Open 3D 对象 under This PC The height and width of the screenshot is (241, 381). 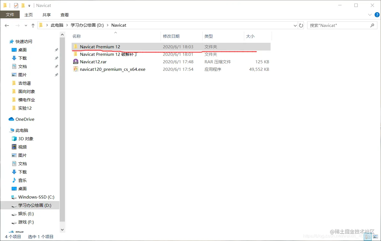pyautogui.click(x=26, y=139)
